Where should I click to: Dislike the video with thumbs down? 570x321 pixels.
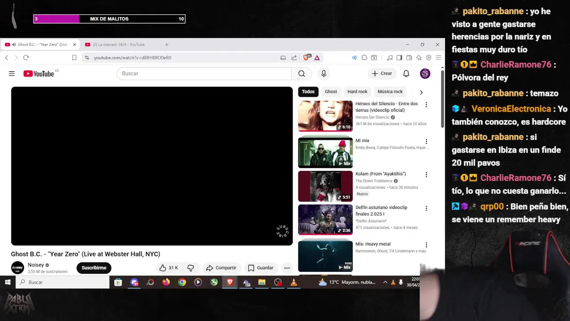[x=191, y=268]
